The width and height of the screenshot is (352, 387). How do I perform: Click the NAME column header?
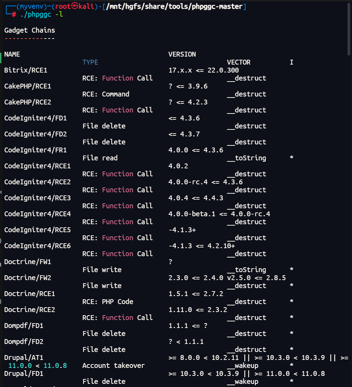click(x=12, y=54)
